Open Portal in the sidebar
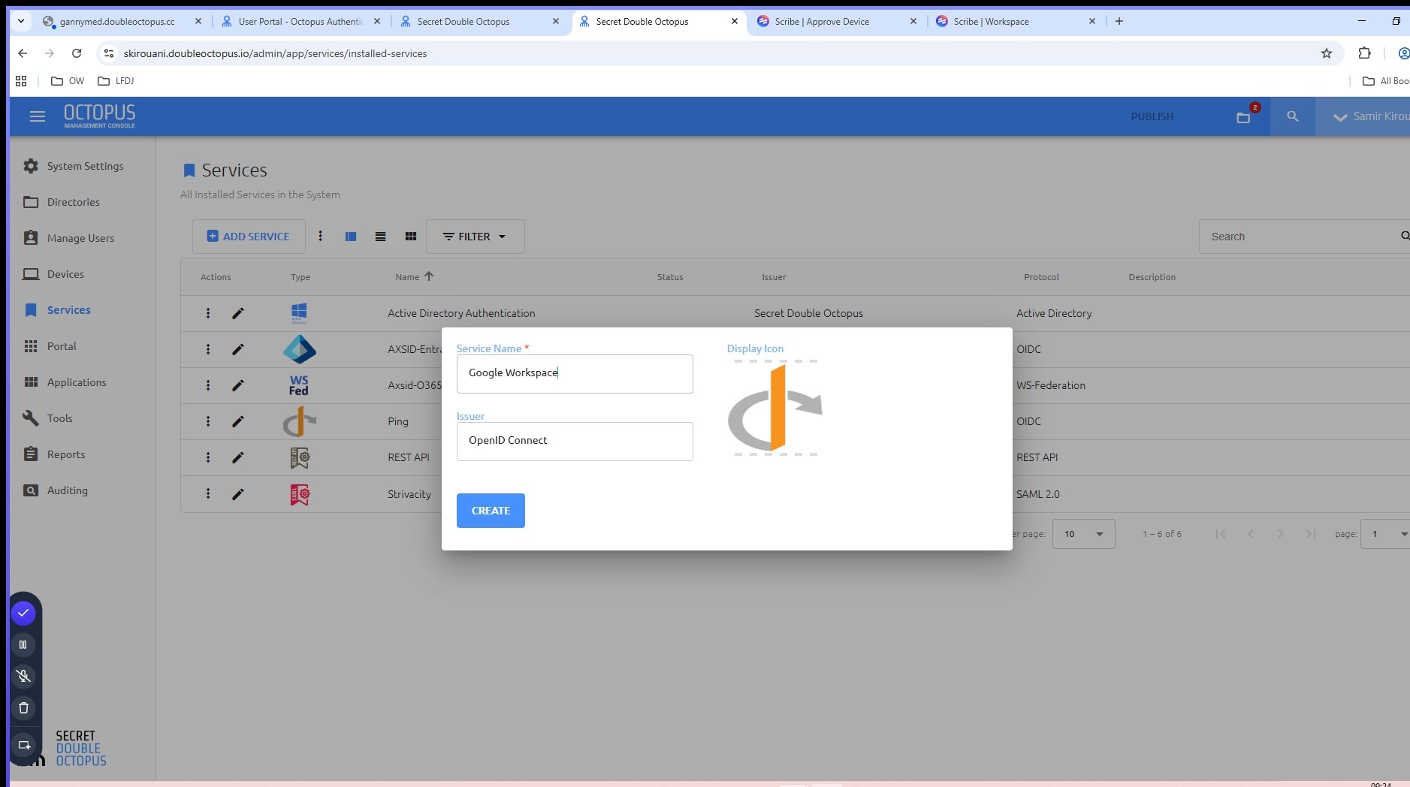 50,346
